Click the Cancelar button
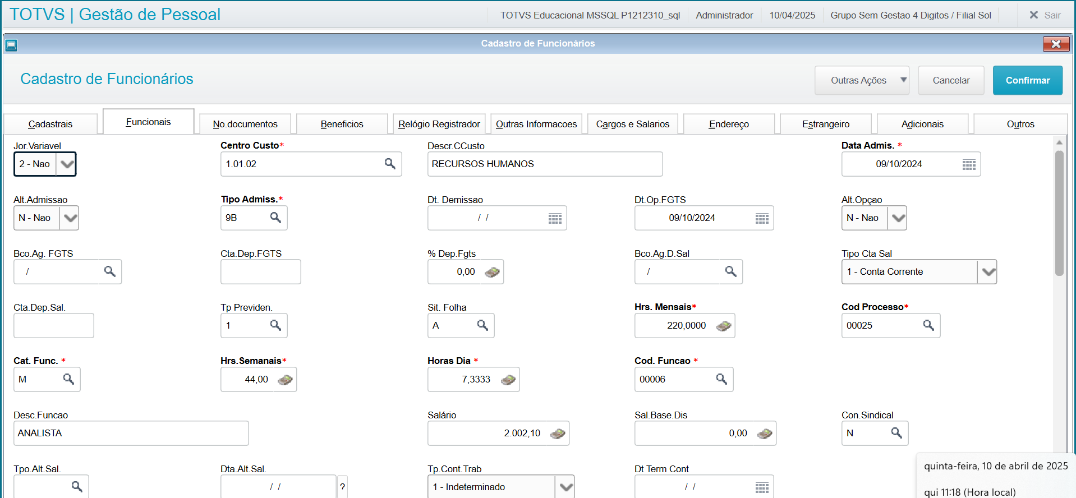This screenshot has height=498, width=1076. 951,80
